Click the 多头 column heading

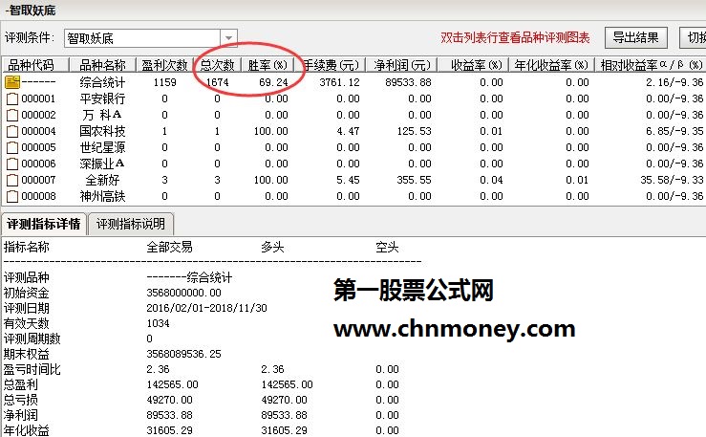(272, 247)
